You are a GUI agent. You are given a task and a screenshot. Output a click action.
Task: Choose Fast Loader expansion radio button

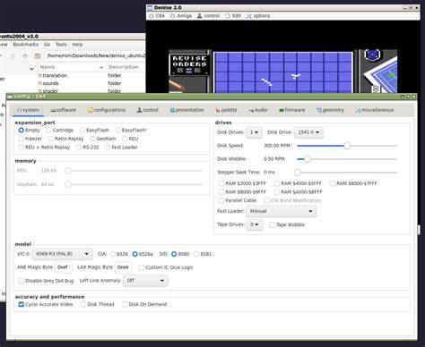click(108, 148)
